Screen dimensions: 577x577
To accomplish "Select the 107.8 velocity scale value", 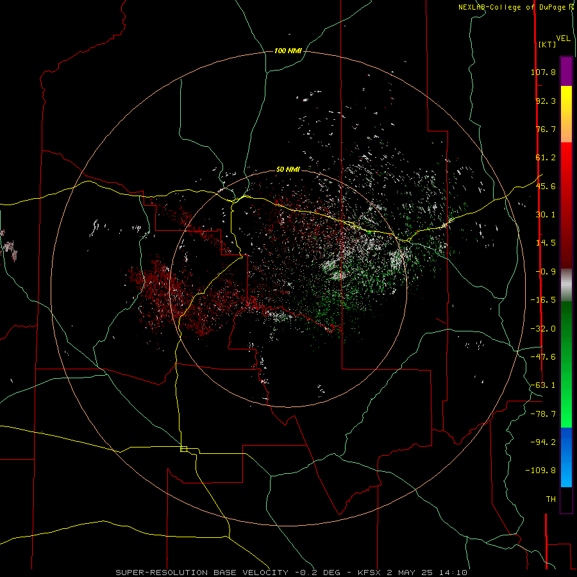I will (543, 72).
